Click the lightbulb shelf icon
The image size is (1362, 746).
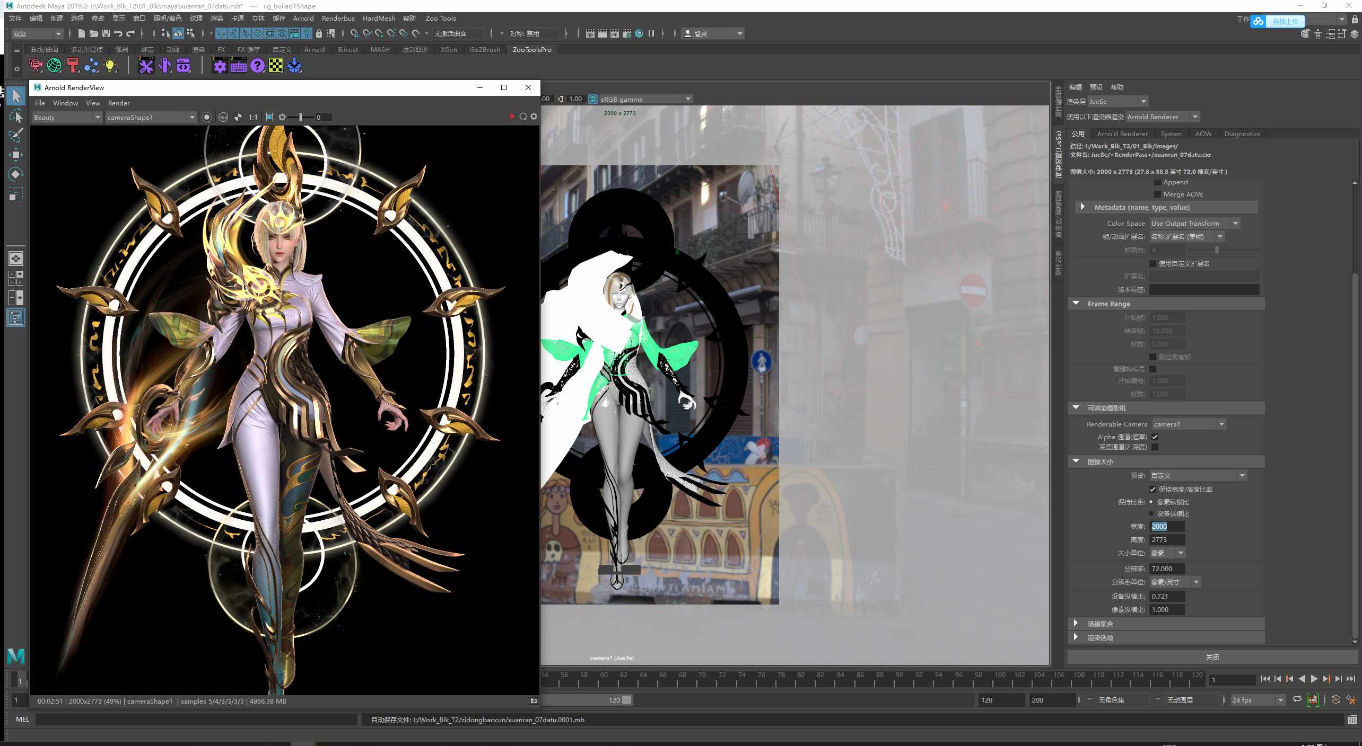(110, 66)
